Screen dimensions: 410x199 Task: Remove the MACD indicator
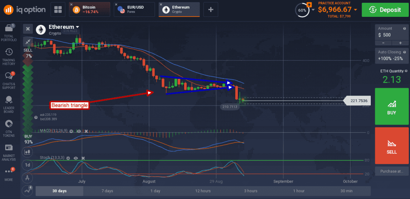point(86,131)
